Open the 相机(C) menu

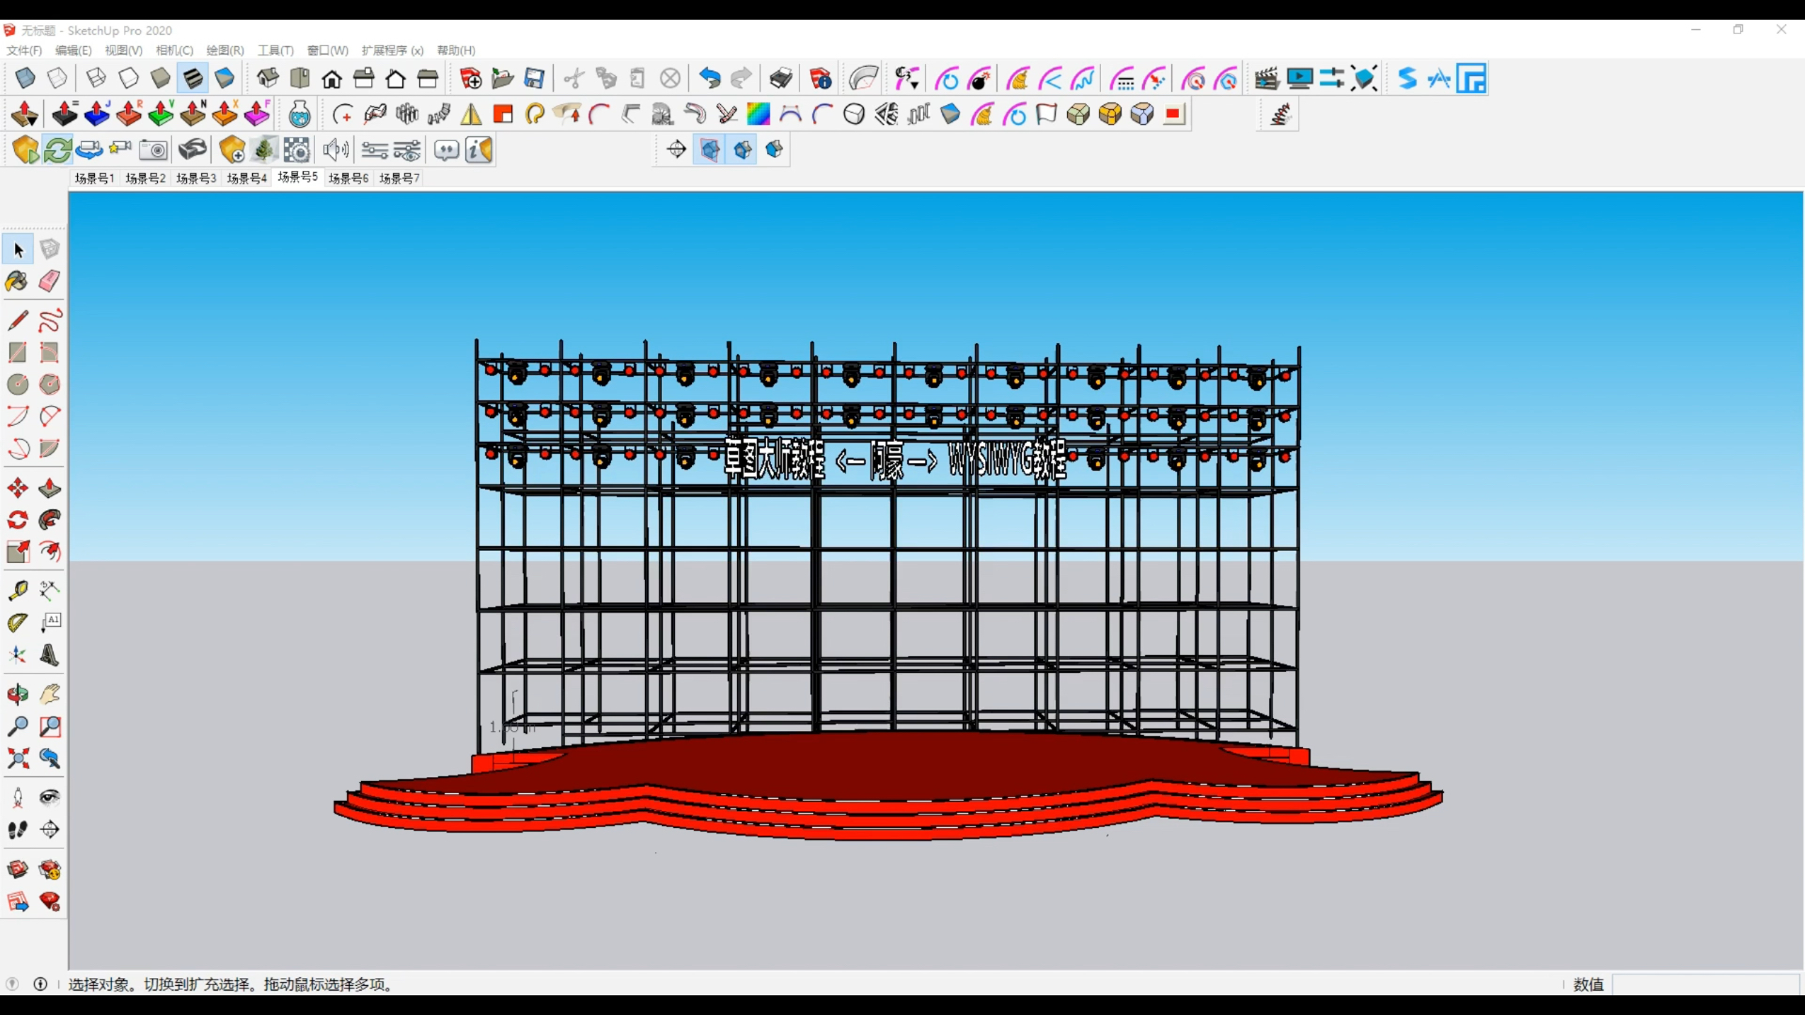(174, 51)
